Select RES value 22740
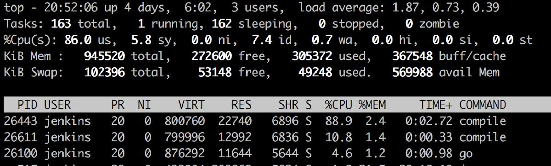551x166 pixels. pyautogui.click(x=235, y=121)
